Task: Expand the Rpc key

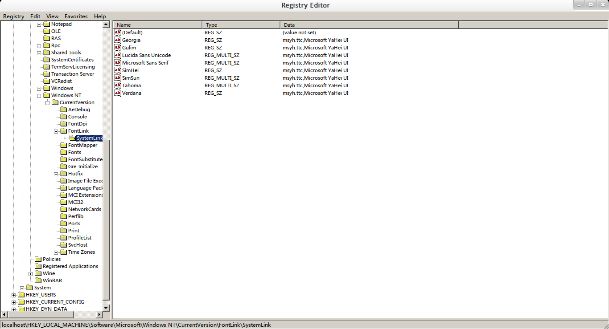Action: 39,46
